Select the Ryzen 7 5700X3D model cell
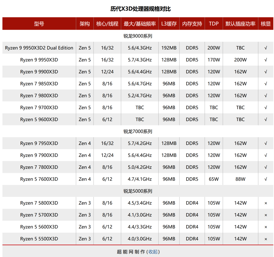 (x=39, y=215)
